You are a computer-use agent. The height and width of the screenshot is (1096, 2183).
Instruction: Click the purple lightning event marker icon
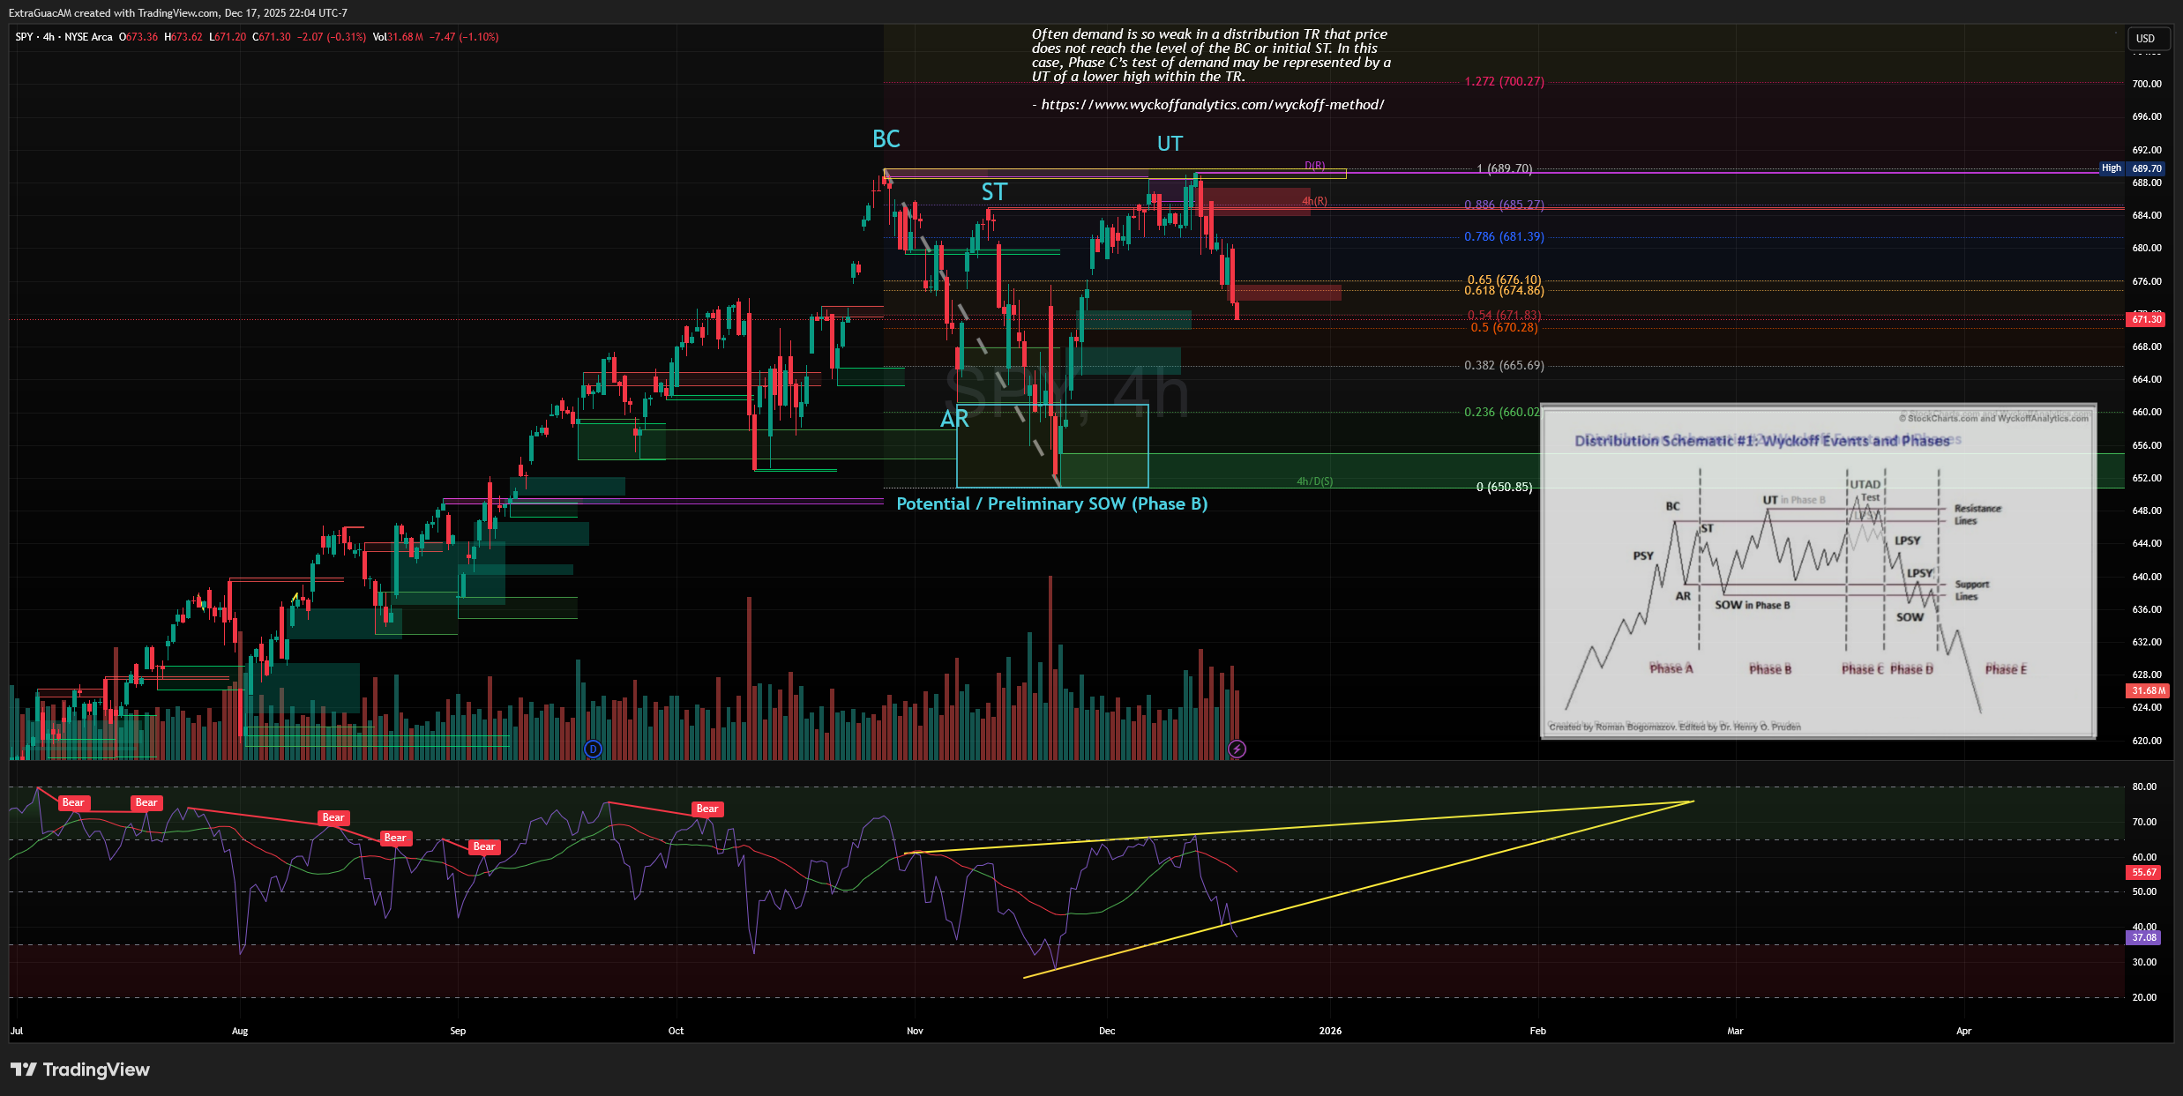click(1237, 749)
